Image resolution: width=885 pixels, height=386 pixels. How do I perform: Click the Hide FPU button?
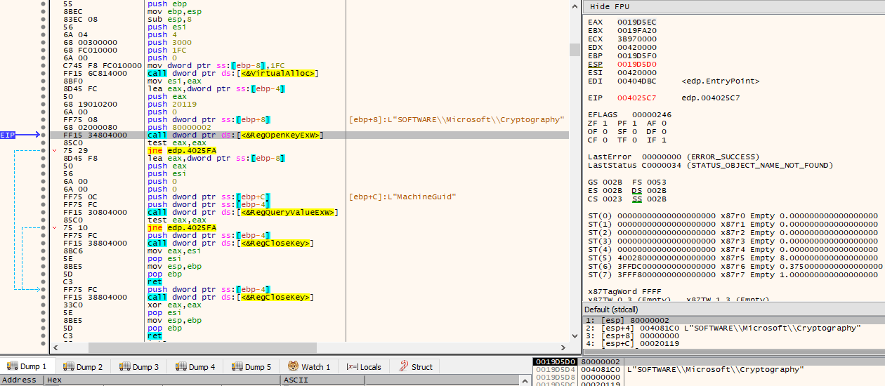click(610, 6)
